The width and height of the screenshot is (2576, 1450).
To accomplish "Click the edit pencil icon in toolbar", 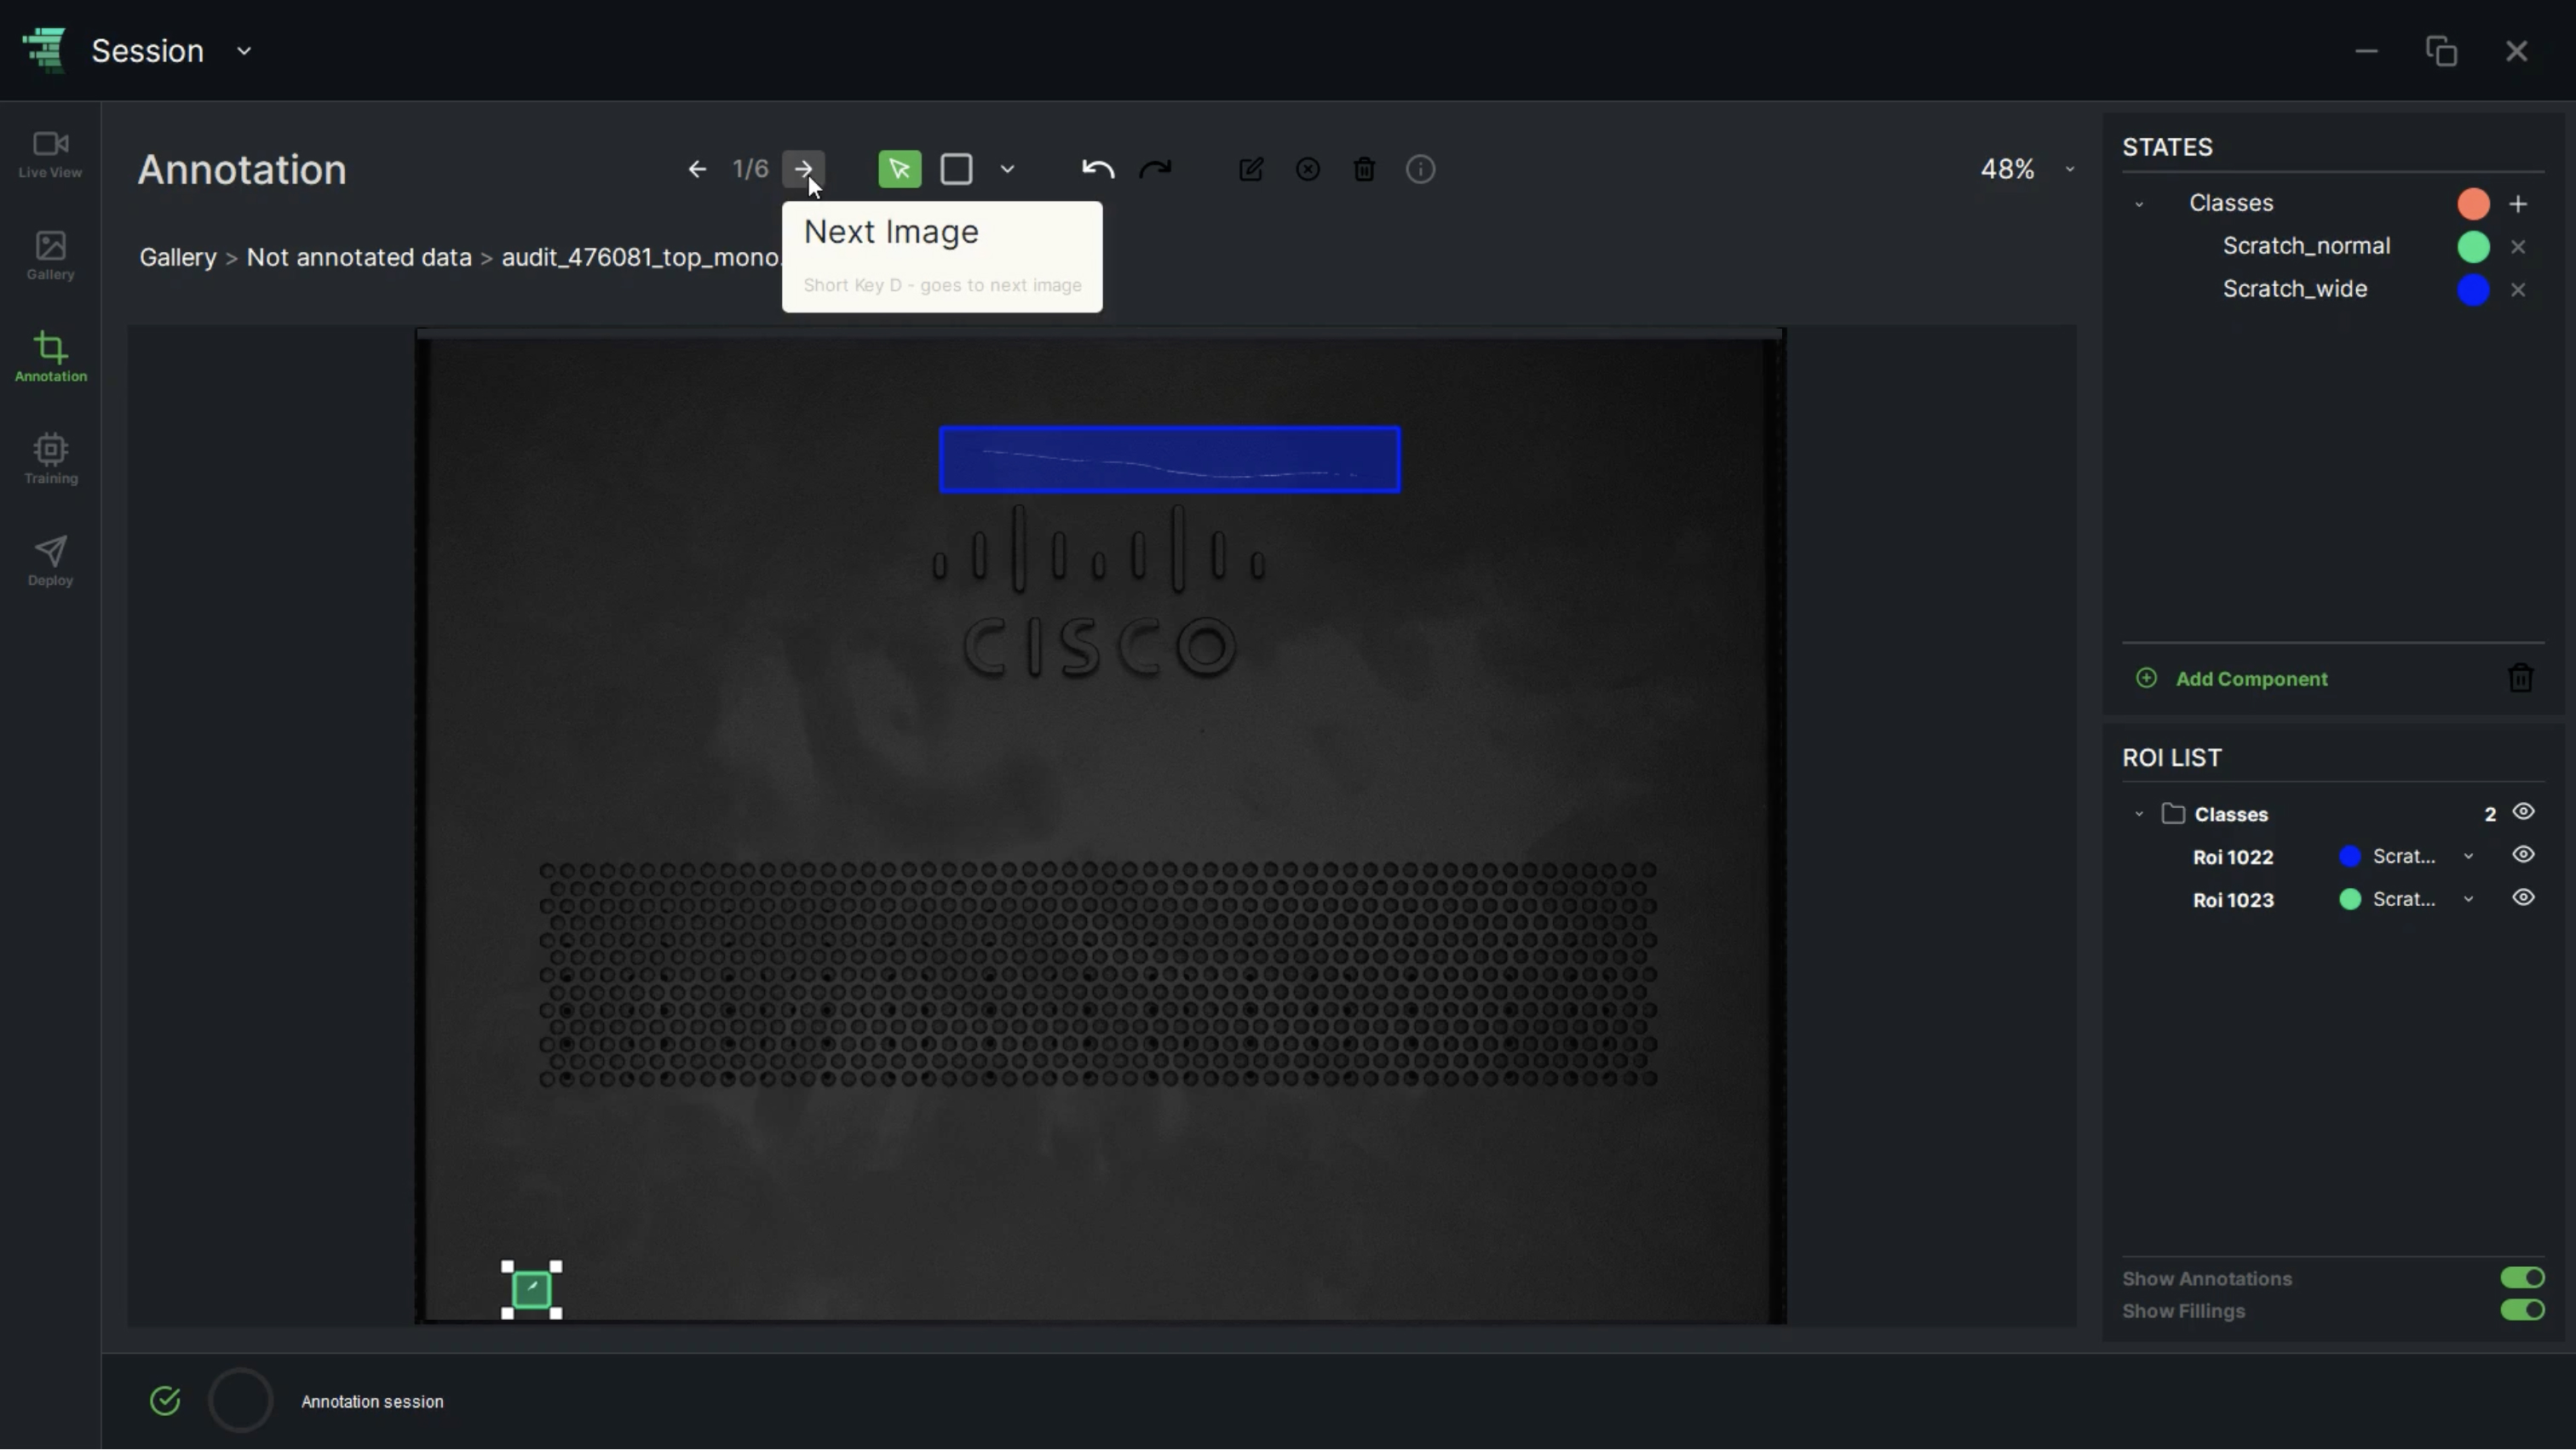I will 1251,170.
